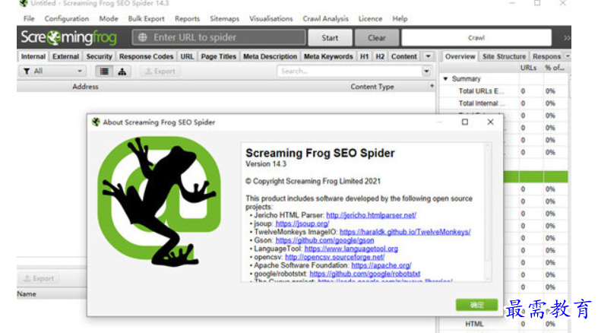
Task: Click Screaming Frog logo in toolbar
Action: click(x=68, y=37)
